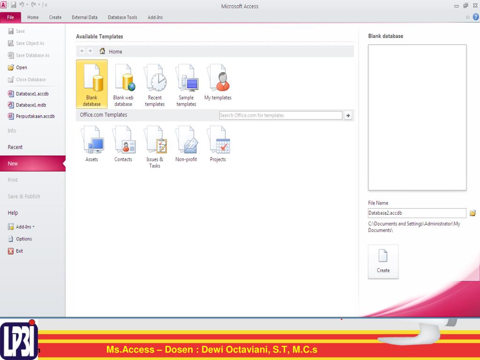Open recent file Database1.mdb
This screenshot has height=360, width=480.
pos(27,105)
